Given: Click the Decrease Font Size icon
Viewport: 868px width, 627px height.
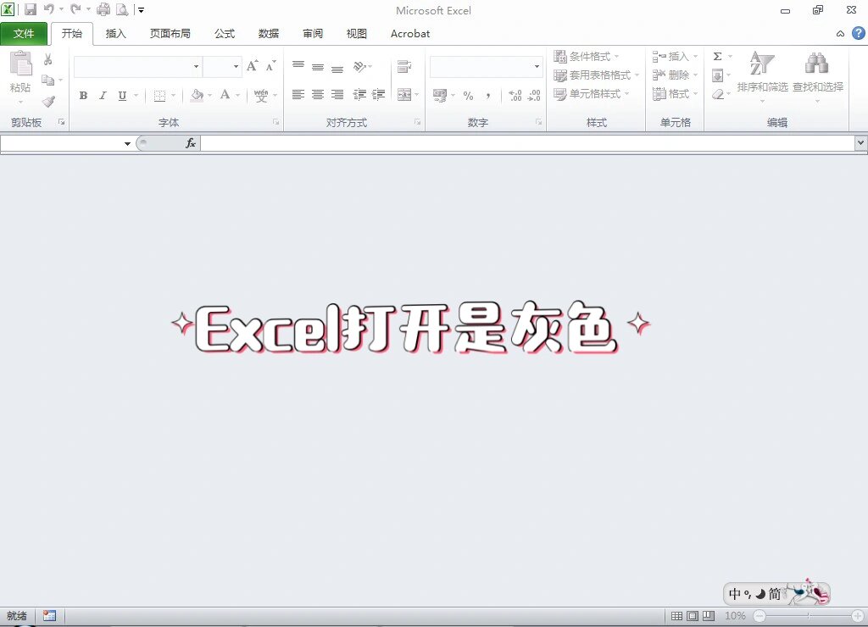Looking at the screenshot, I should coord(270,66).
